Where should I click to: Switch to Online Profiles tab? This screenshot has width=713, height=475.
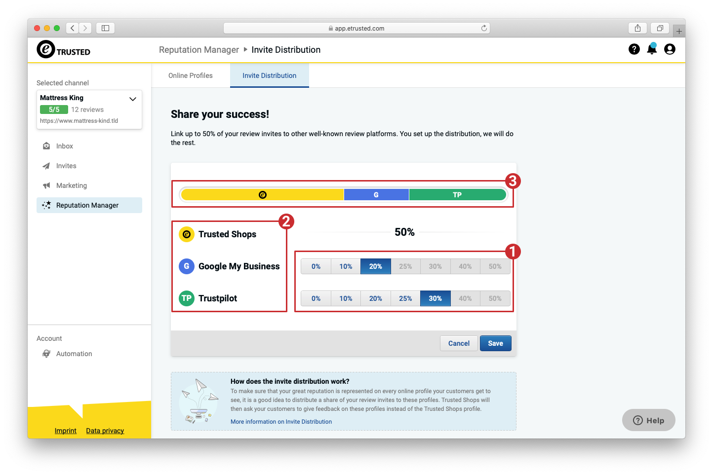pyautogui.click(x=191, y=75)
